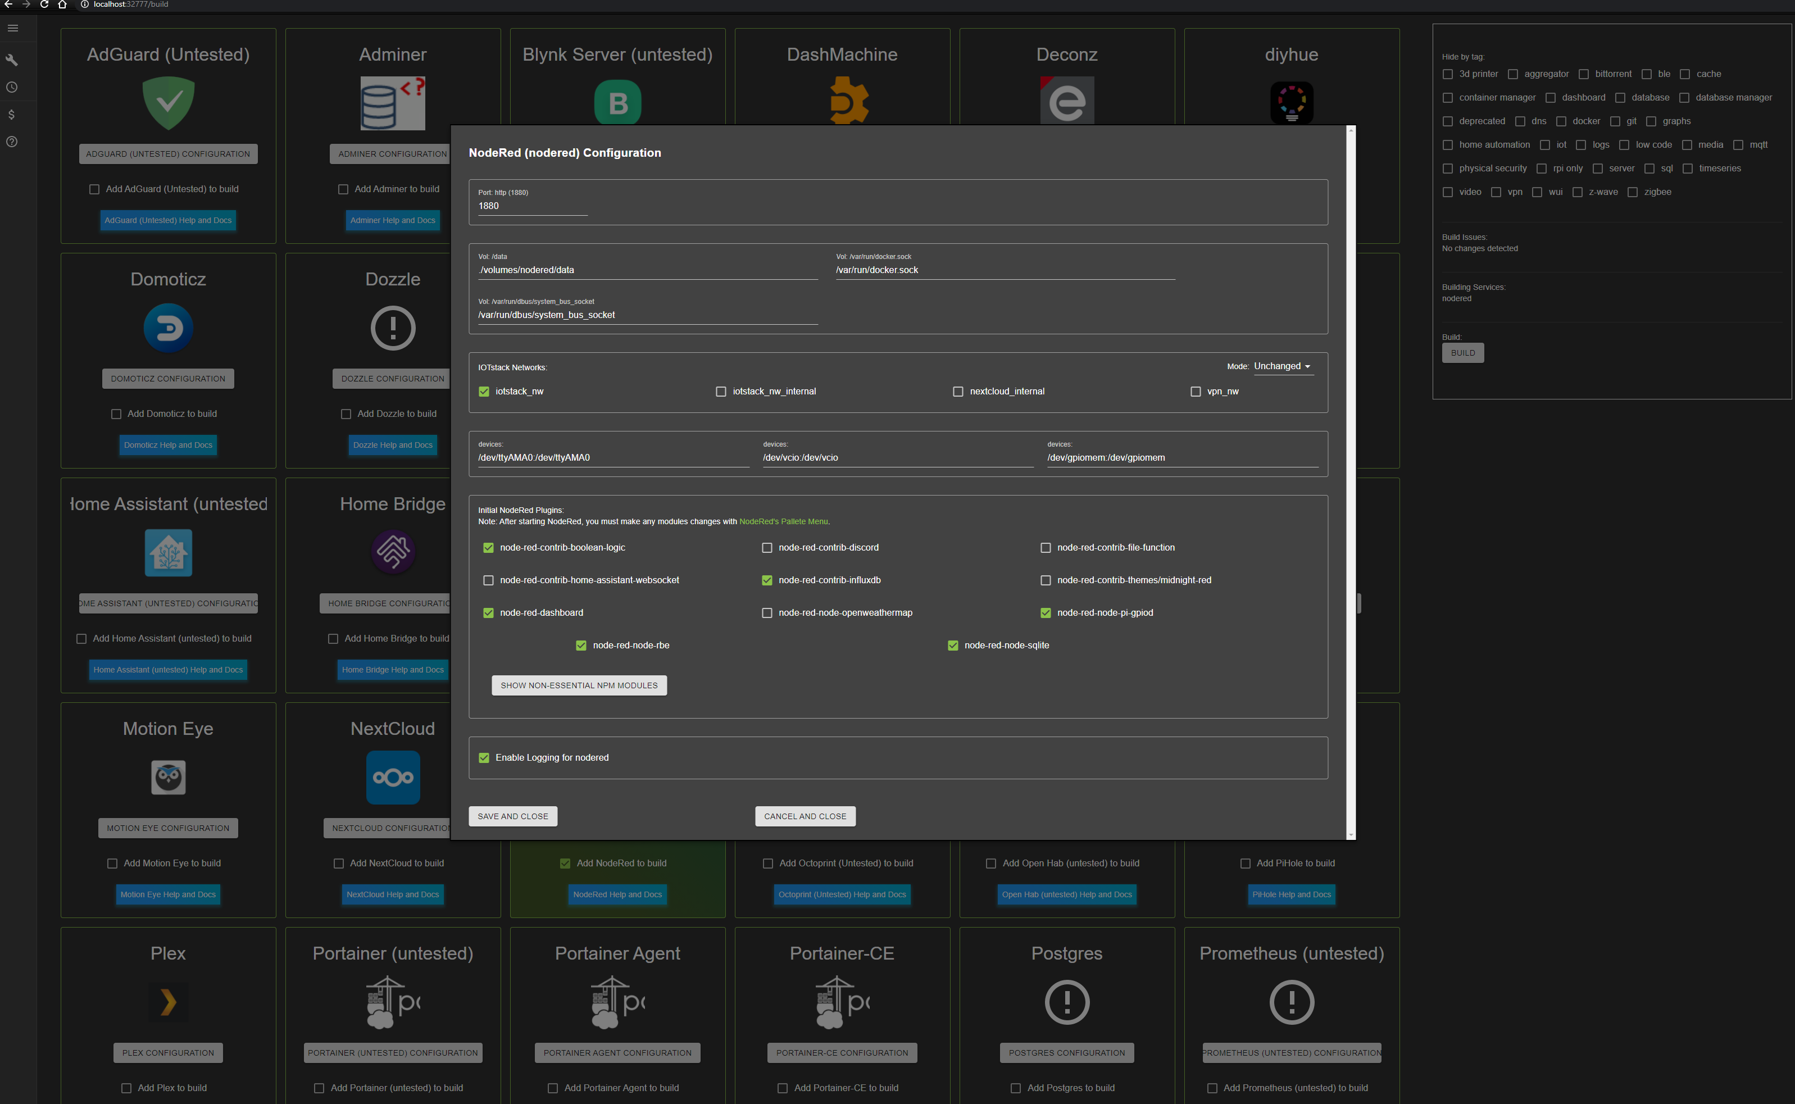Open the wrench tools sidebar icon

coord(12,60)
